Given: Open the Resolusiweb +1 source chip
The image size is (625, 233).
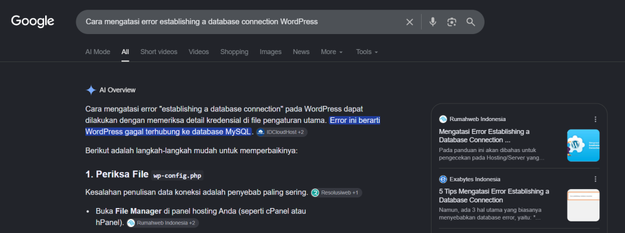Looking at the screenshot, I should click(336, 193).
